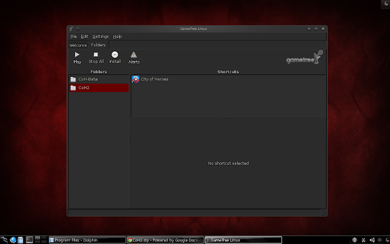
Task: Click the window resize grip corner
Action: (x=324, y=212)
